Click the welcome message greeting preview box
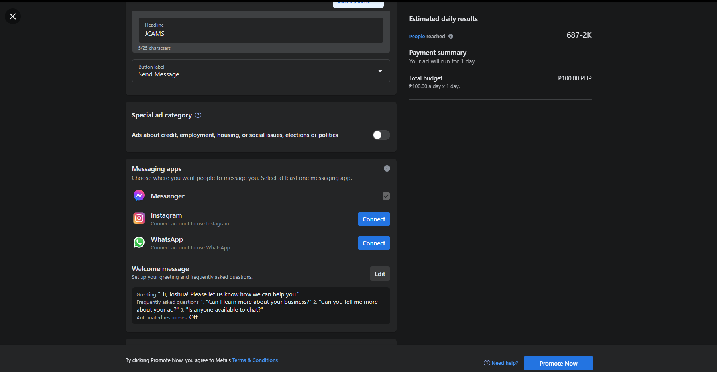 click(261, 305)
